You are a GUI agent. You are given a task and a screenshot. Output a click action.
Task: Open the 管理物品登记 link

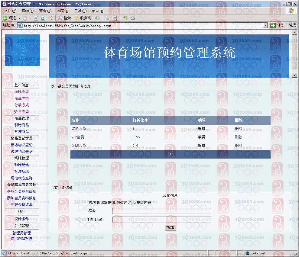click(21, 152)
